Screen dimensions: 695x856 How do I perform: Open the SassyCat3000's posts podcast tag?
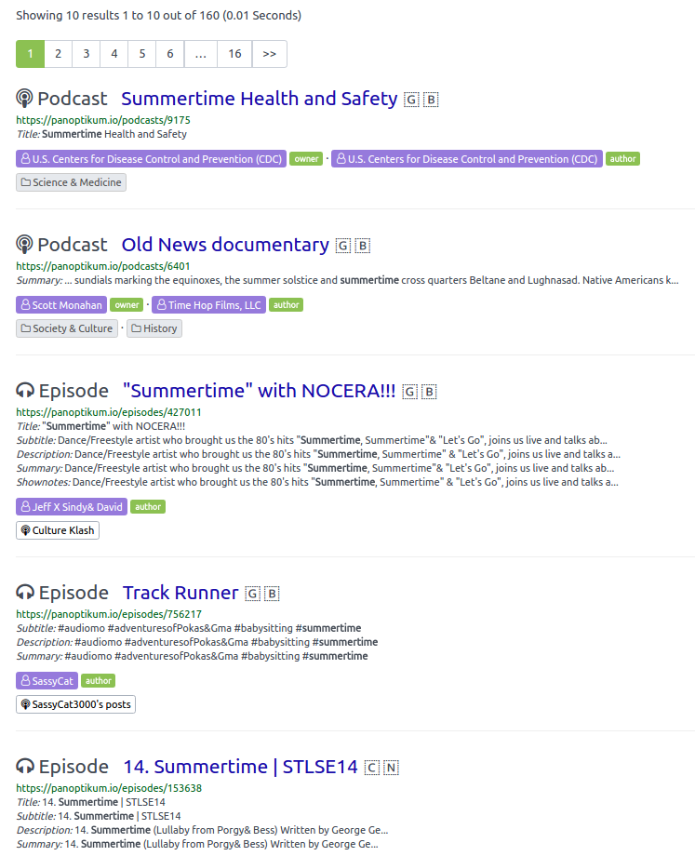coord(76,704)
